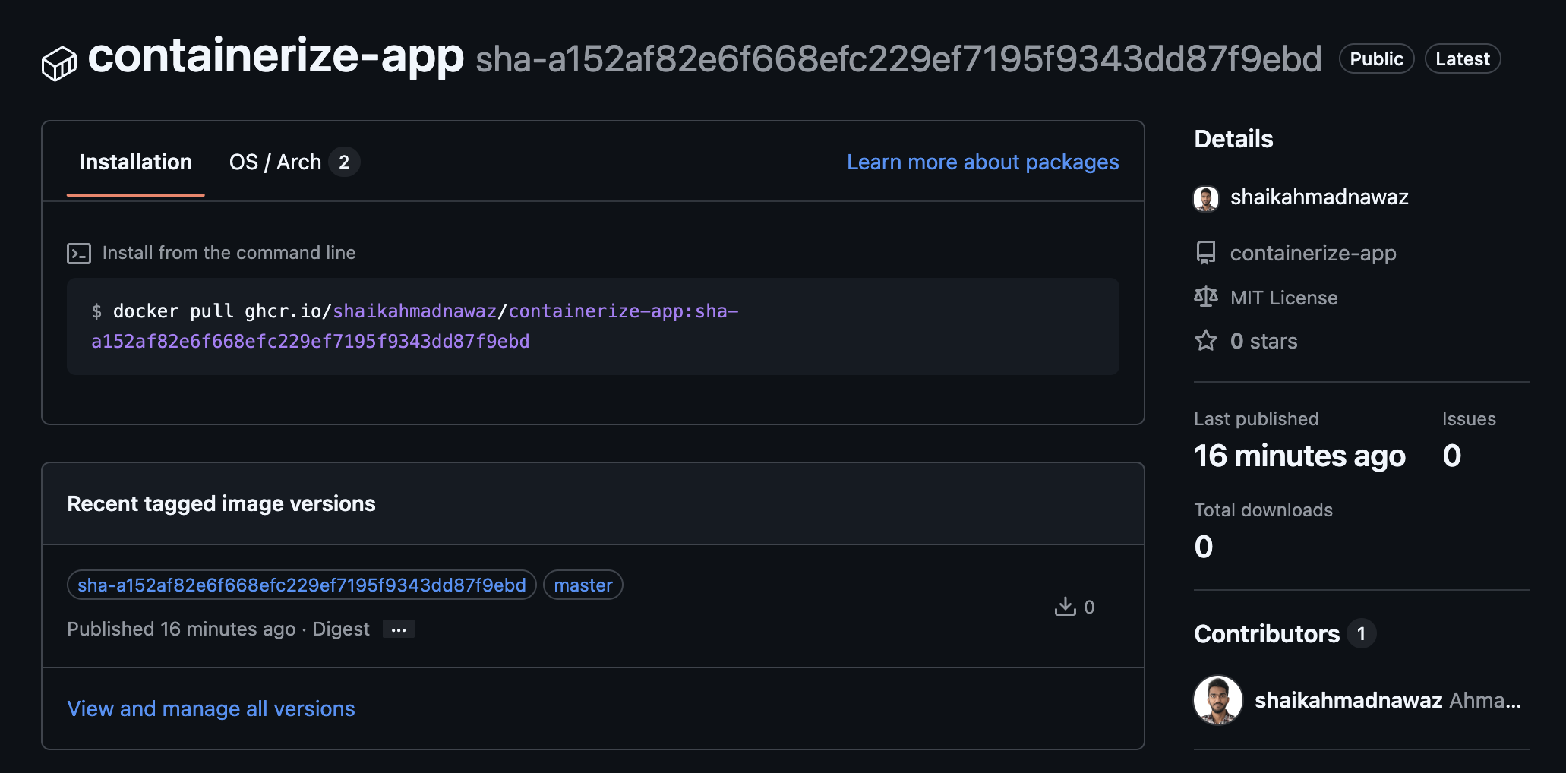Click the Latest badge in the header
Image resolution: width=1566 pixels, height=773 pixels.
pos(1462,58)
